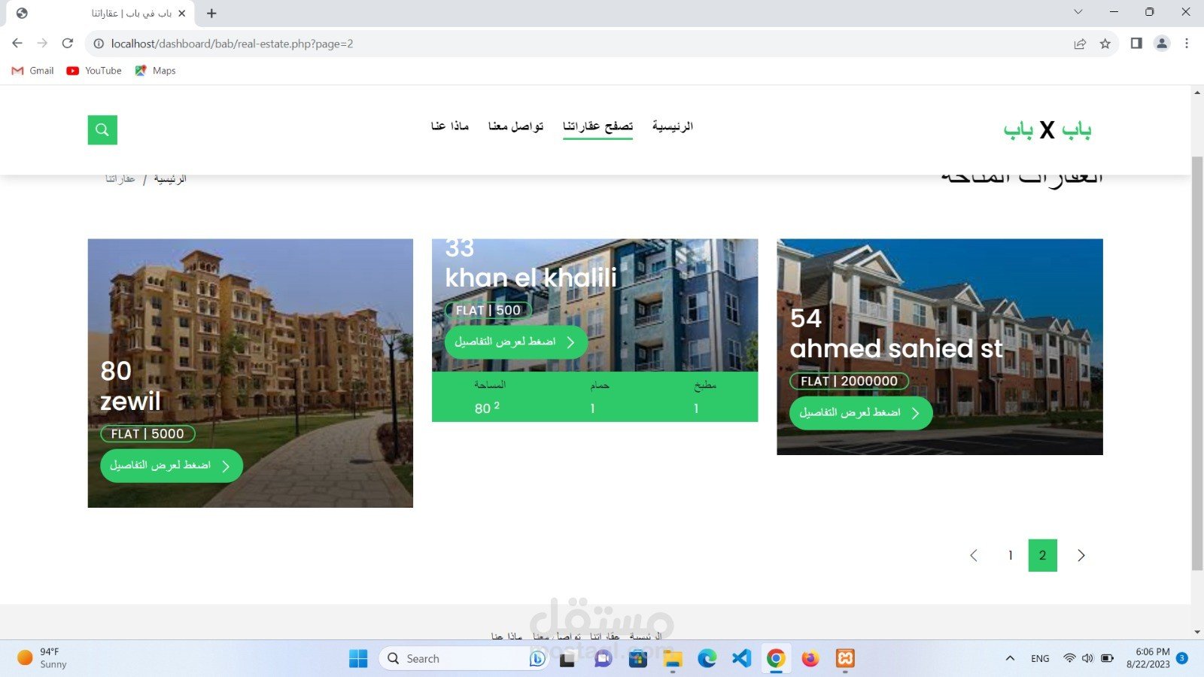Viewport: 1204px width, 677px height.
Task: Open the تواصل معنا nav menu item
Action: point(515,126)
